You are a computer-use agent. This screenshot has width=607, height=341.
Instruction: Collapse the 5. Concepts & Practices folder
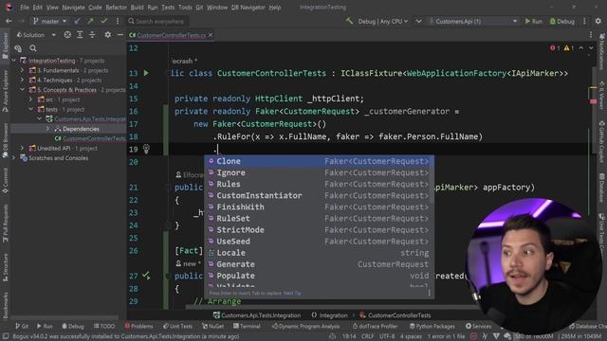[23, 90]
